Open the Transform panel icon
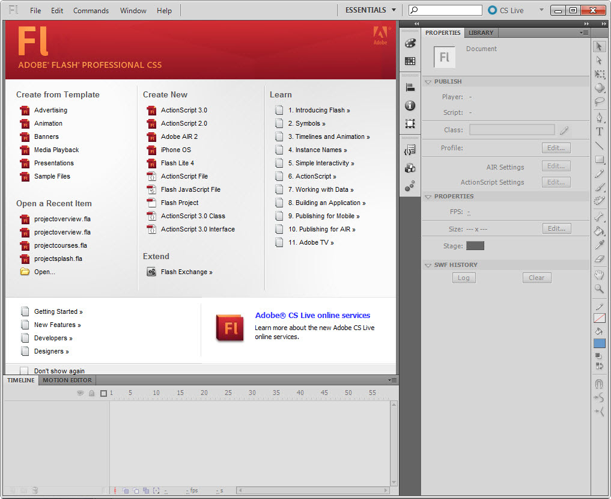 (410, 124)
